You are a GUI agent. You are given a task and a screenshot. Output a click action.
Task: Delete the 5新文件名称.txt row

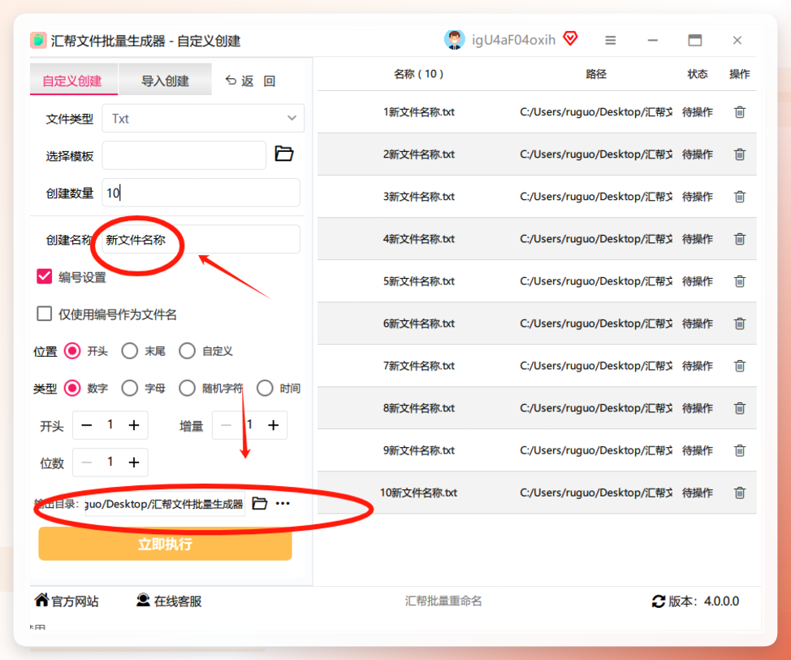click(x=740, y=281)
